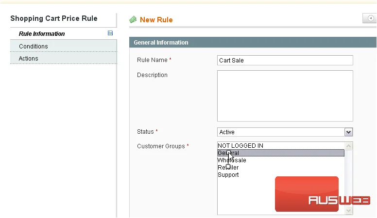Click the back arrow button at top right
Image resolution: width=377 pixels, height=218 pixels.
pos(370,18)
